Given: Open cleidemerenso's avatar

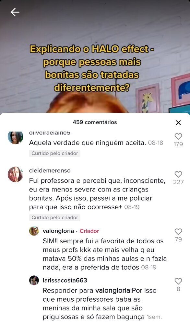Looking at the screenshot, I should tap(16, 174).
